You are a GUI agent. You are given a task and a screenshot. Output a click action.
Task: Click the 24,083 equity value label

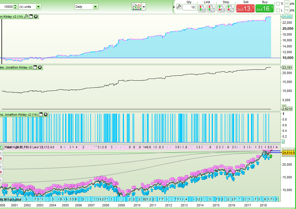click(287, 16)
